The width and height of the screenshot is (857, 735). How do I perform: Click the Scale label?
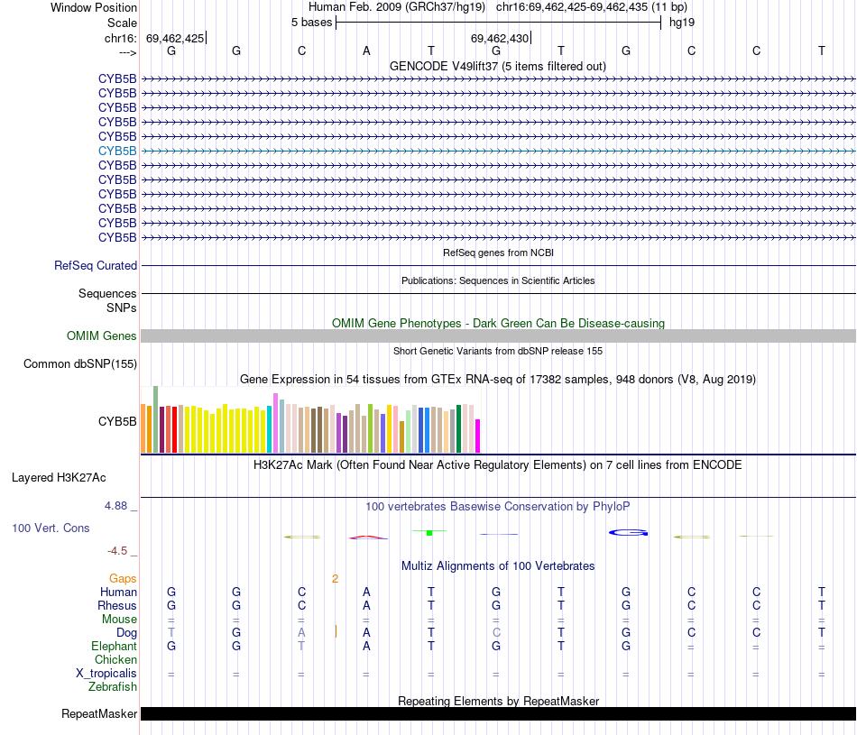(x=122, y=23)
